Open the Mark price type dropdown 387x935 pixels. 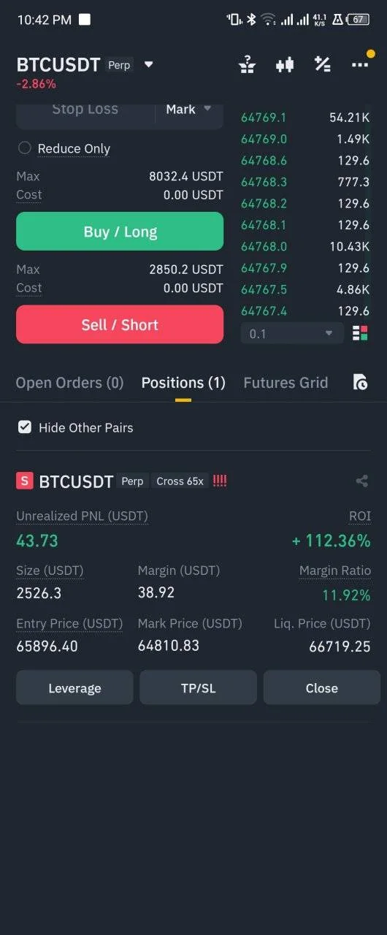point(188,109)
